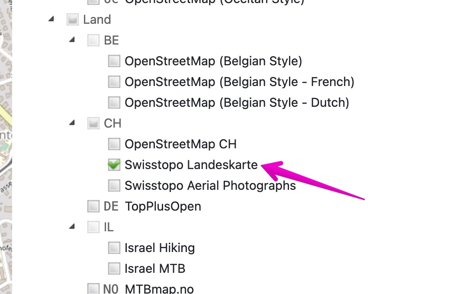Collapse the Land tree node
The height and width of the screenshot is (294, 469).
[51, 19]
